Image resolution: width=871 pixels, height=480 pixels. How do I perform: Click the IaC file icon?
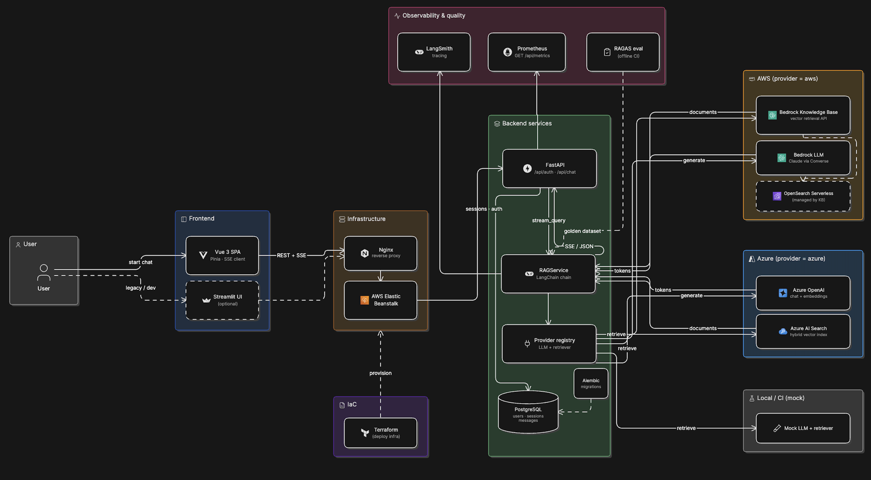click(x=342, y=405)
